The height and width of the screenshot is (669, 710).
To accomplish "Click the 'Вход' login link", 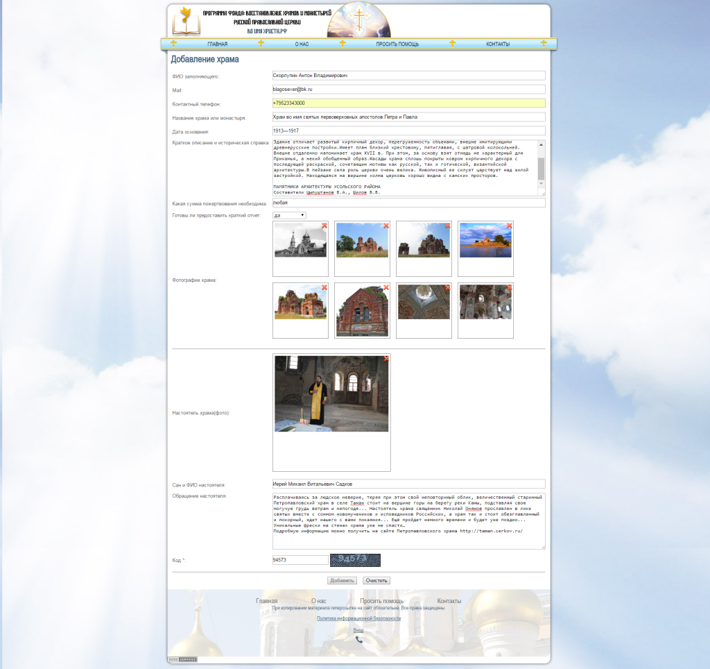I will point(358,630).
